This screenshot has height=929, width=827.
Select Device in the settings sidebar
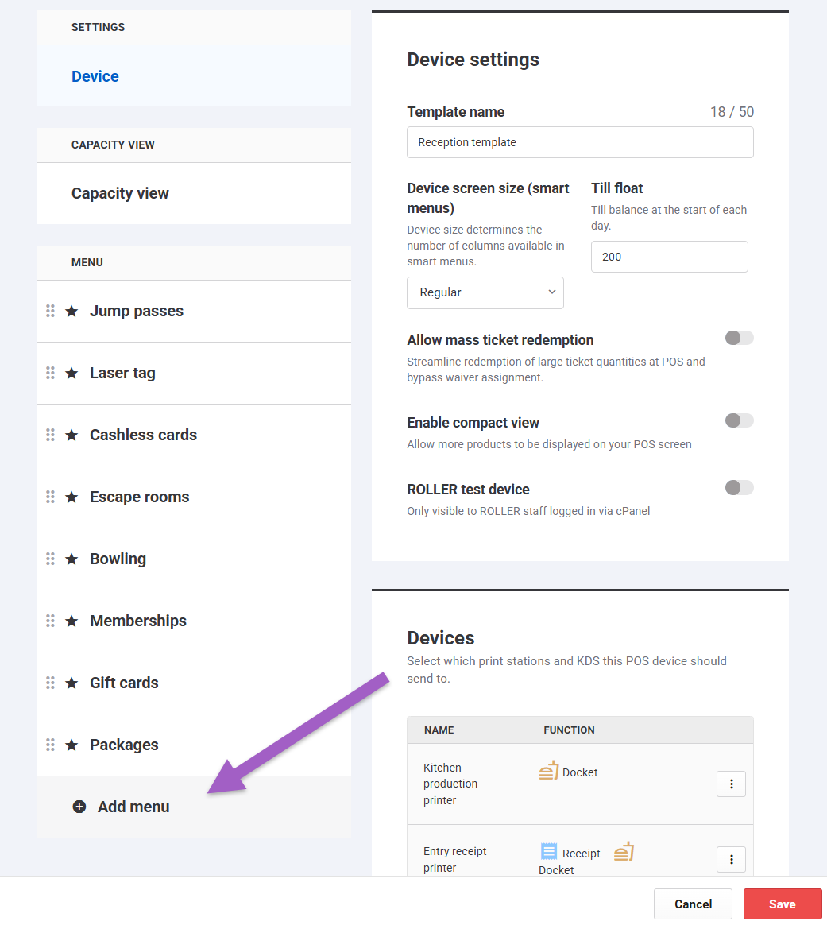[x=95, y=76]
